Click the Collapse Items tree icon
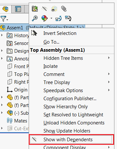 click(58, 18)
